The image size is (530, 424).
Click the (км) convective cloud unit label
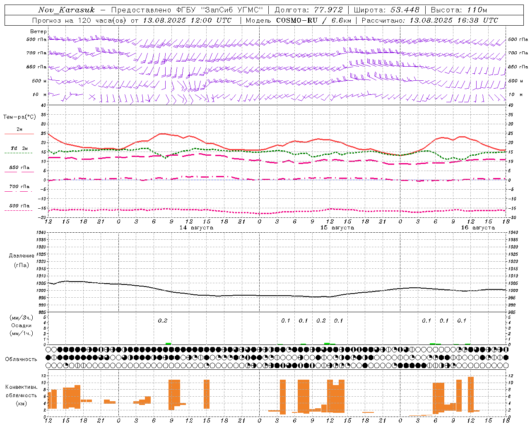22,403
